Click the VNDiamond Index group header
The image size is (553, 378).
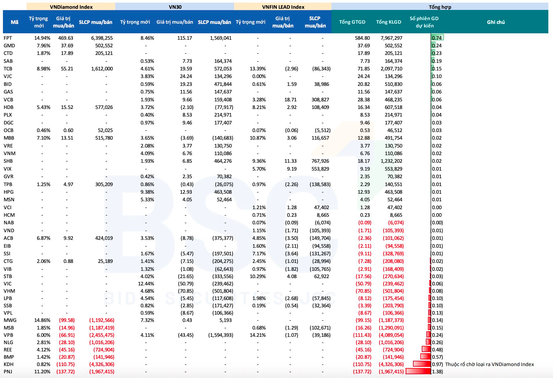pyautogui.click(x=71, y=6)
